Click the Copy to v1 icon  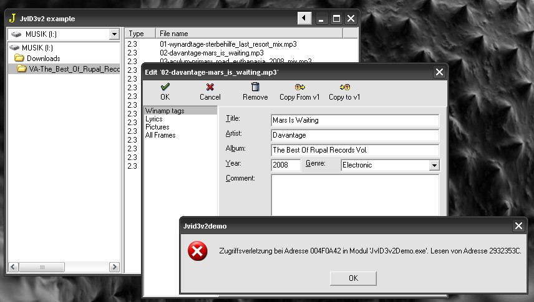point(344,88)
